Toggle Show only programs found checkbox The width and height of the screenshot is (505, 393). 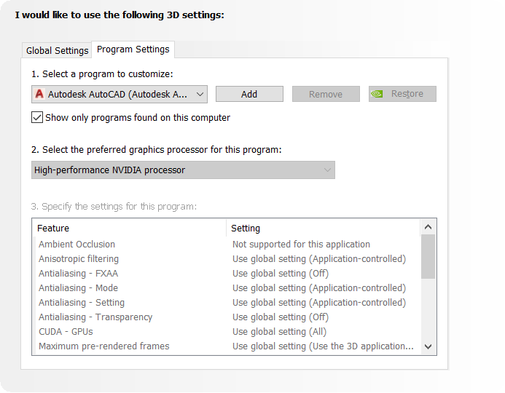tap(37, 117)
